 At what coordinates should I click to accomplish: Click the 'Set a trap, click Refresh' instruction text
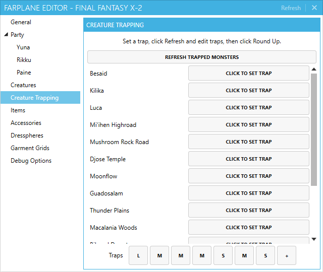(202, 41)
